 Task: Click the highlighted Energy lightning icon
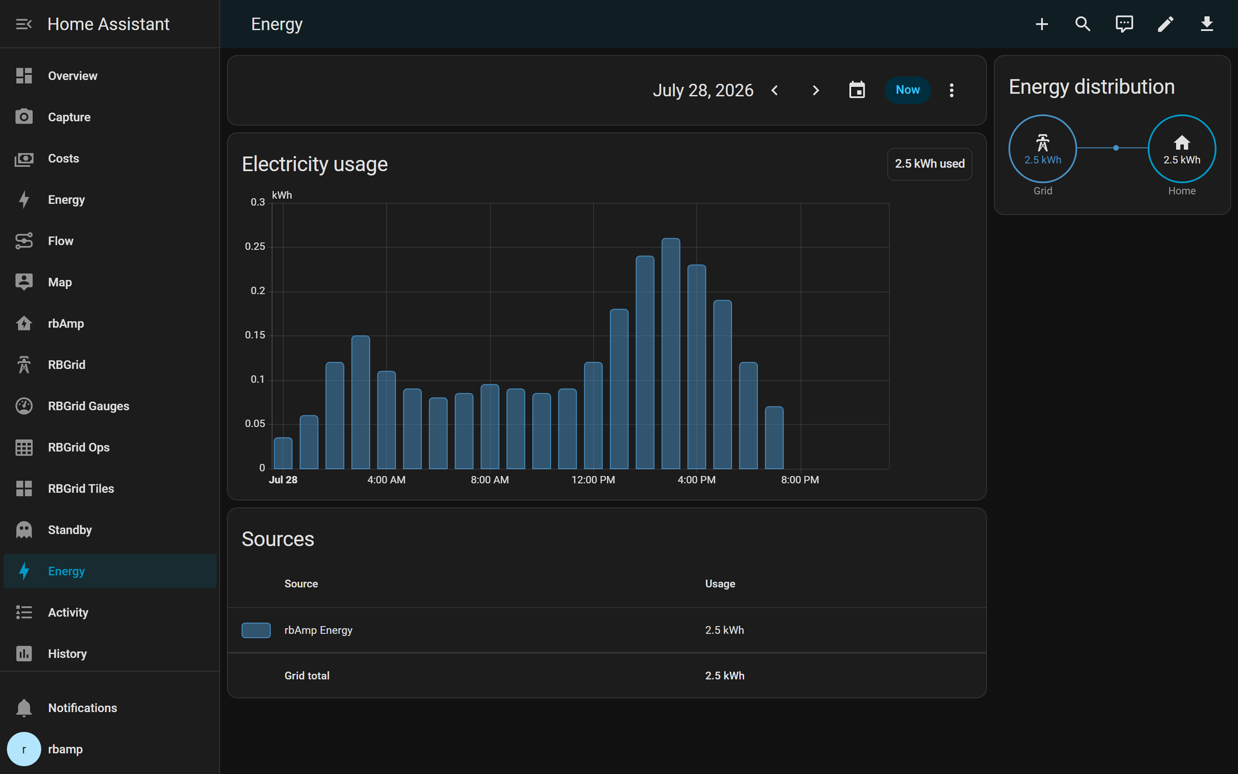click(24, 571)
